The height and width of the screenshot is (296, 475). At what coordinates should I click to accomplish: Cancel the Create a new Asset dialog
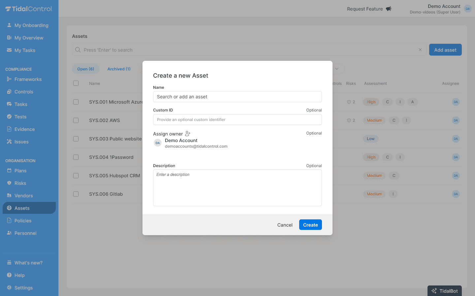click(285, 225)
